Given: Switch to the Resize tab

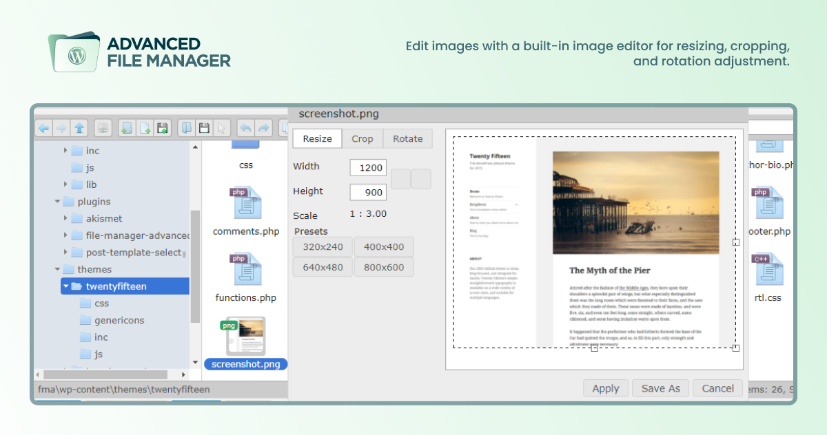Looking at the screenshot, I should (x=318, y=139).
